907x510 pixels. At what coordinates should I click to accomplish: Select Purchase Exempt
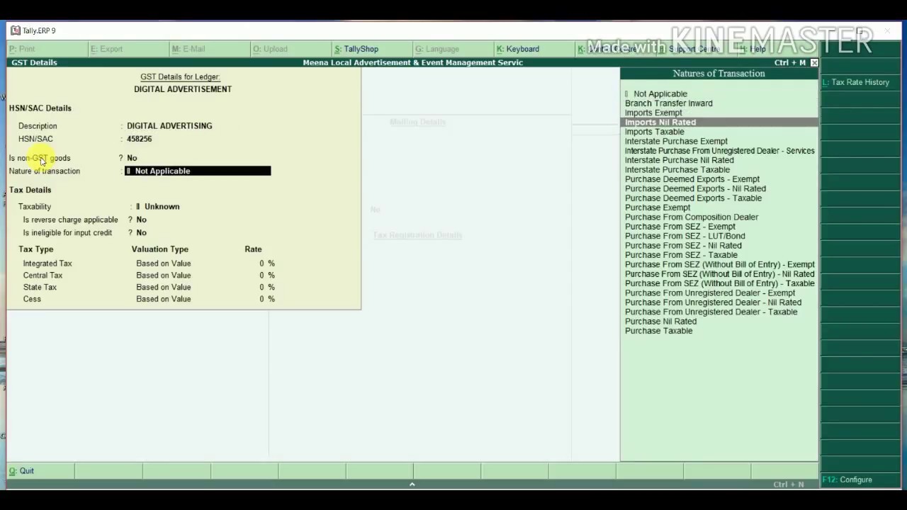658,208
